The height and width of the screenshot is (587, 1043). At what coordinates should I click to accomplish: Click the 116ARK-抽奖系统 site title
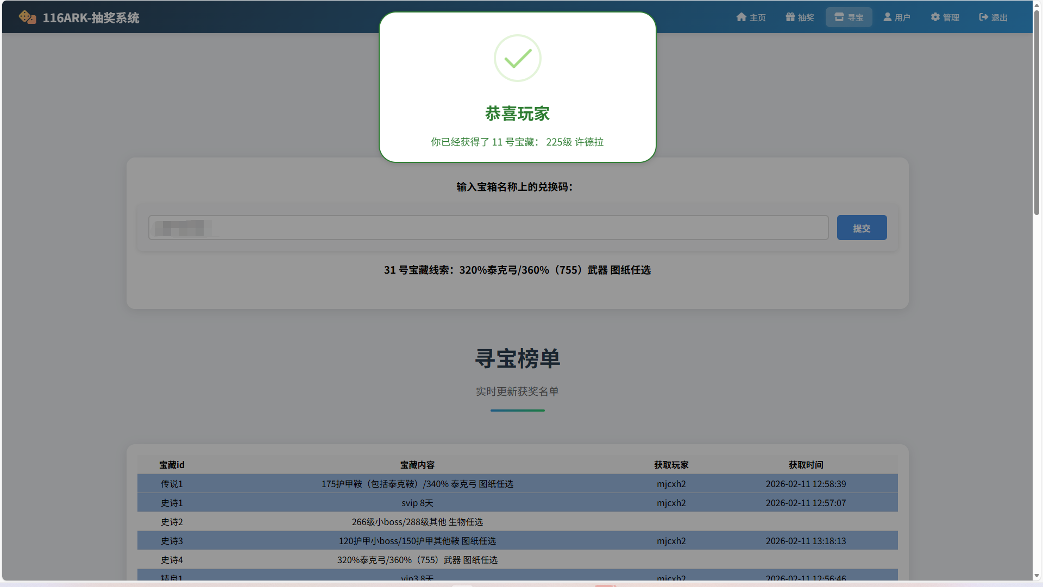pos(91,18)
